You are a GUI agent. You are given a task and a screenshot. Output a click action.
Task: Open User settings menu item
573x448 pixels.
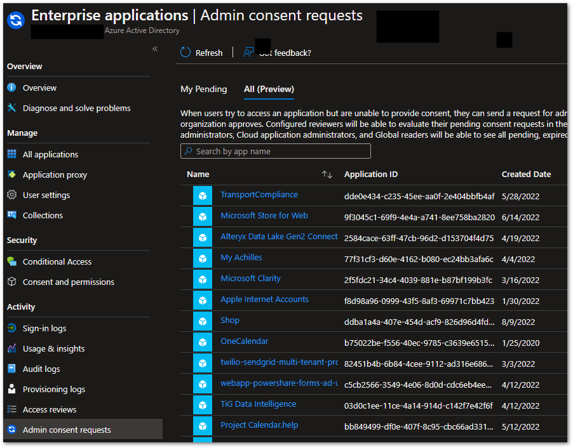pyautogui.click(x=46, y=195)
